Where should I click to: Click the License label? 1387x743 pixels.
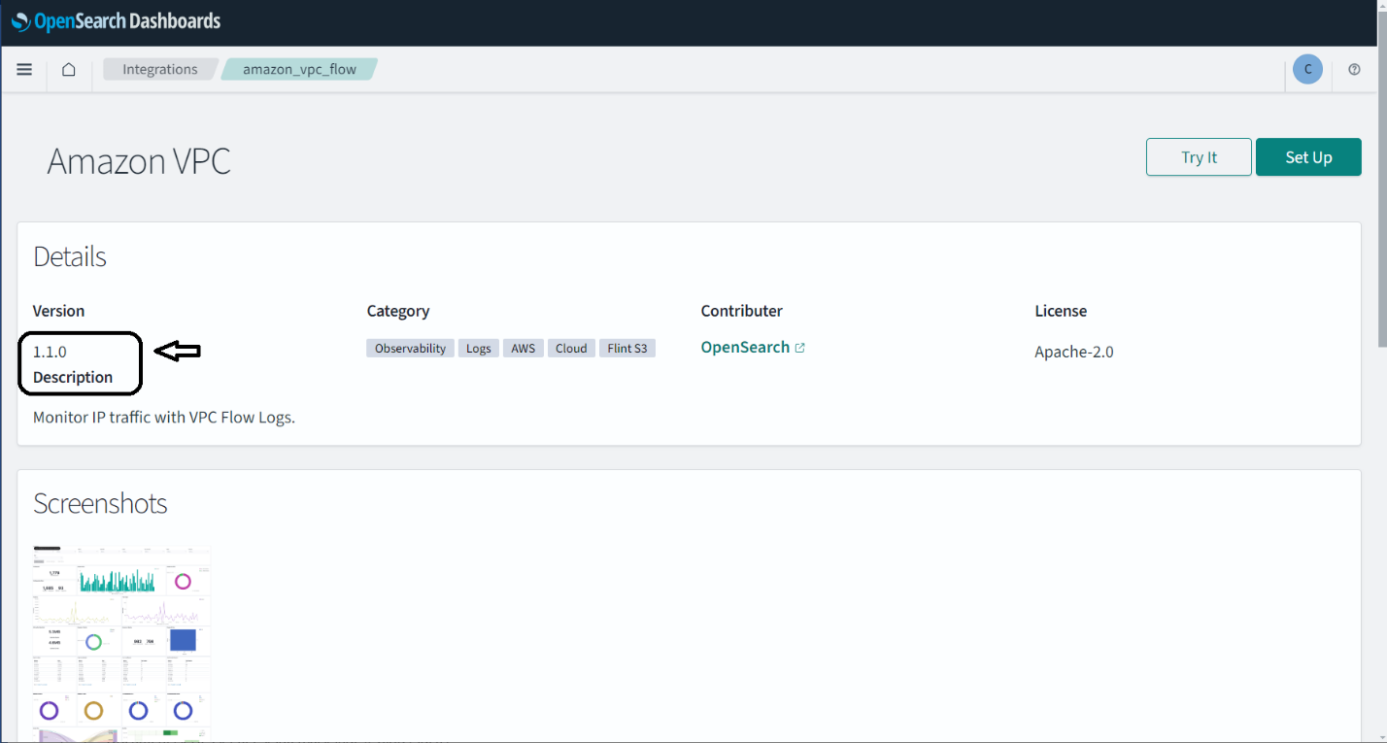point(1061,311)
